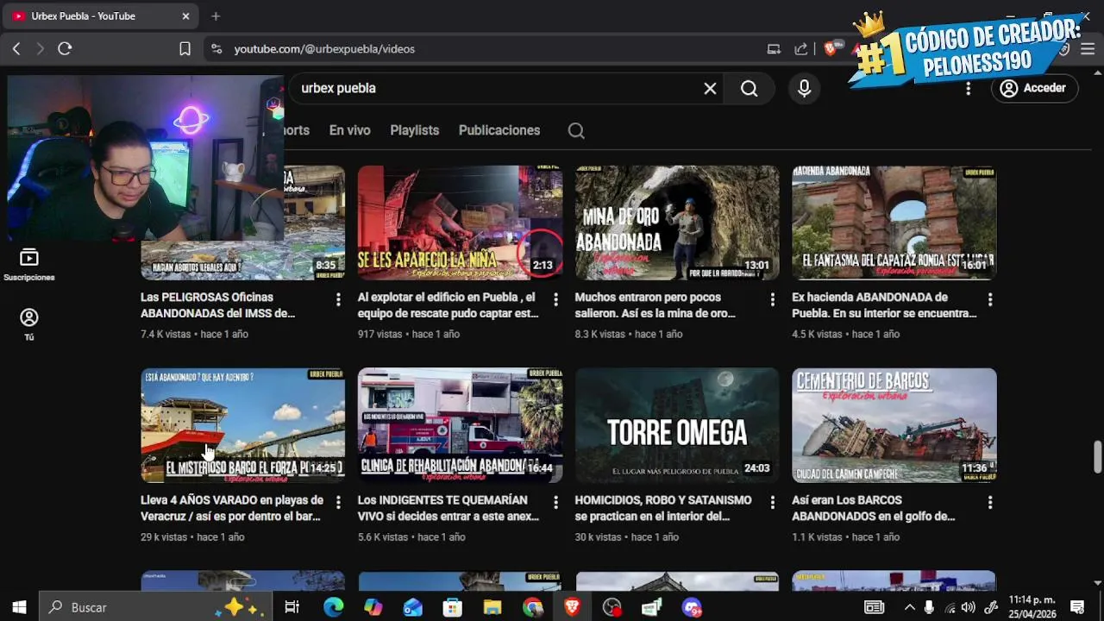Open YouTube settings three-dot menu
This screenshot has width=1104, height=621.
968,88
